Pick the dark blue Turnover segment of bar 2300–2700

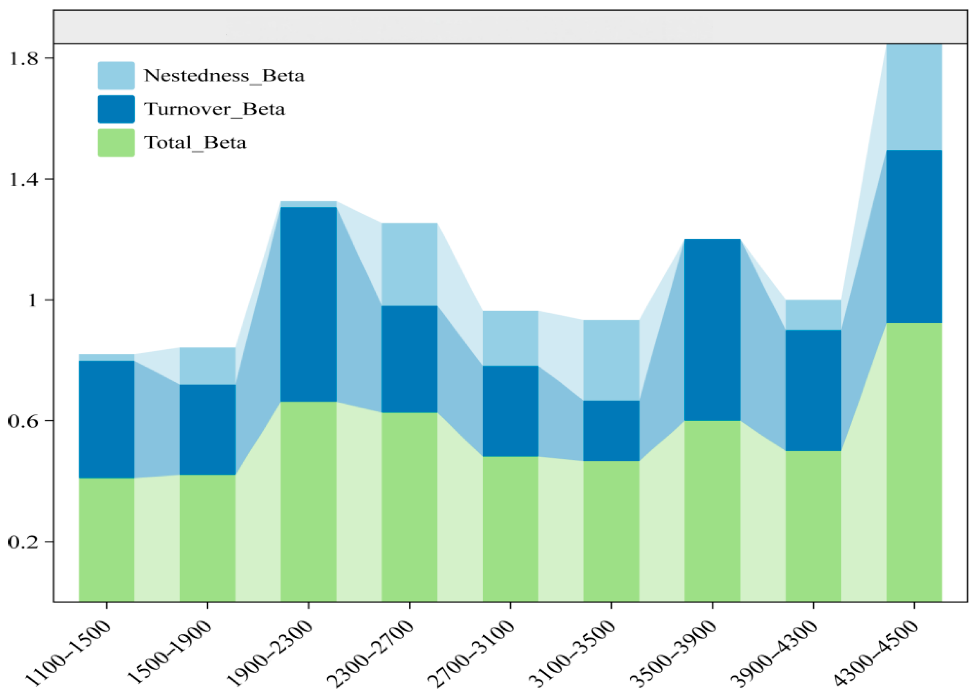click(410, 359)
